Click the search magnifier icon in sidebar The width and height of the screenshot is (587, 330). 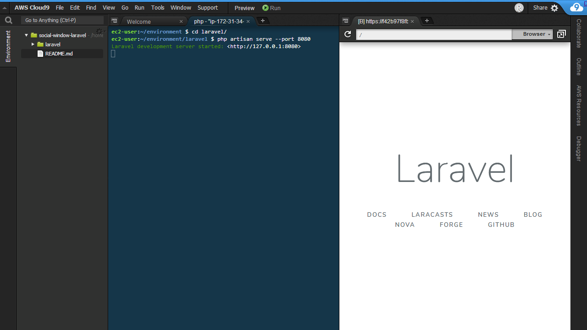(x=8, y=20)
